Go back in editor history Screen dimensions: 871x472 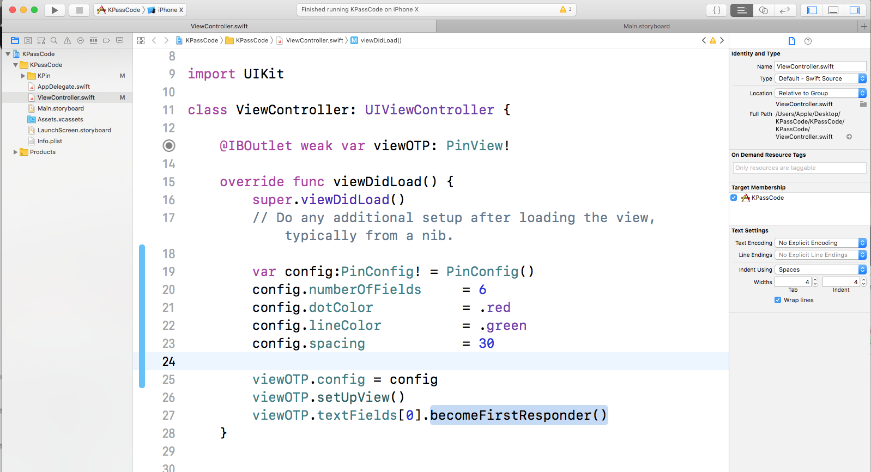pos(154,40)
